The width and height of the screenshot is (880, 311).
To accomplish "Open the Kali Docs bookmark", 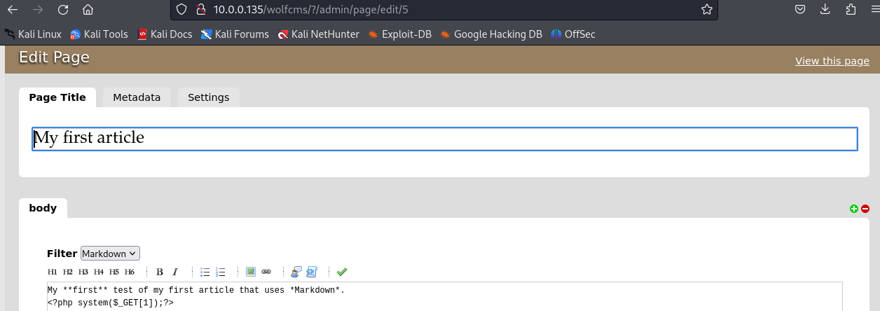I will pos(165,34).
